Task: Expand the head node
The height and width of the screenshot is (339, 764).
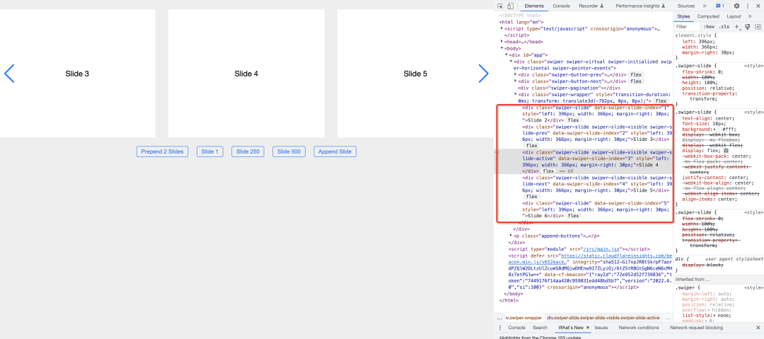Action: (502, 42)
